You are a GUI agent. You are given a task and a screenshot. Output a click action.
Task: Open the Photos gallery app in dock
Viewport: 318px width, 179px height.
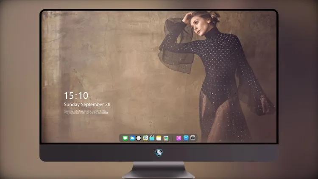[x=166, y=138]
